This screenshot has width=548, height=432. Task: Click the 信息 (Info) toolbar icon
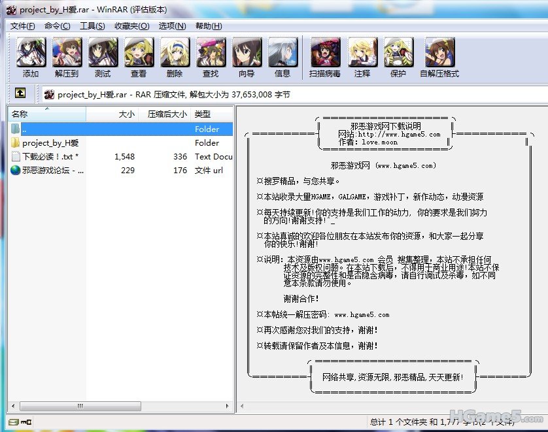point(283,52)
